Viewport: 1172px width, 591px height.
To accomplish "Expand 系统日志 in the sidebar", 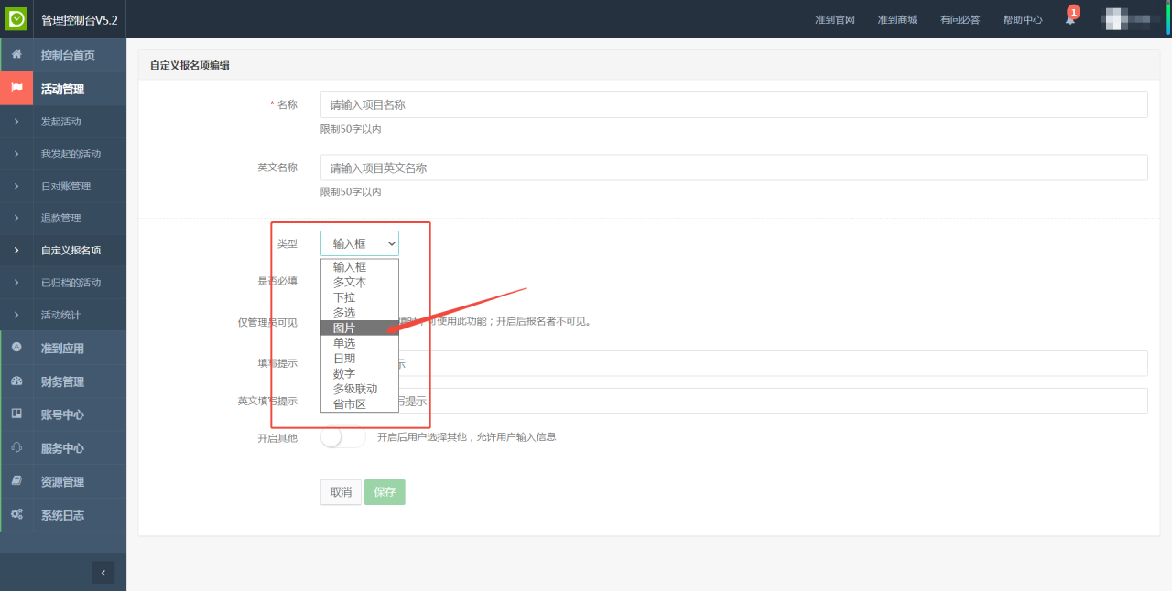I will point(62,515).
